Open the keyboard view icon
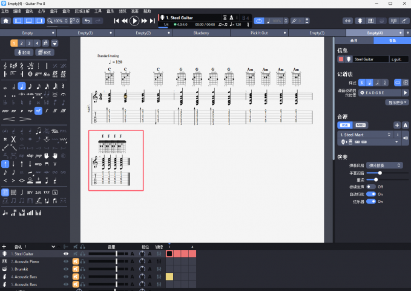 click(370, 21)
